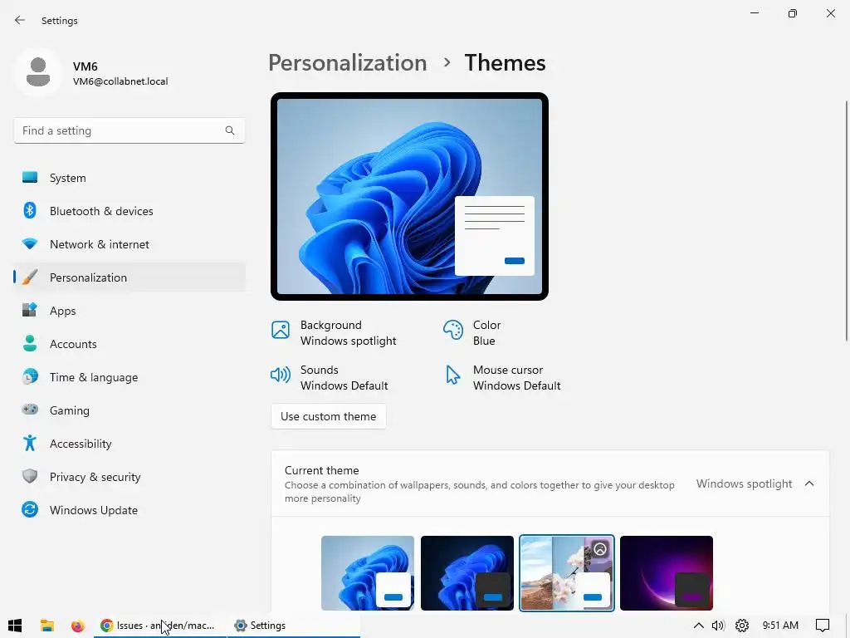Click the volume speaker icon in the tray
The image size is (850, 638).
pyautogui.click(x=718, y=626)
